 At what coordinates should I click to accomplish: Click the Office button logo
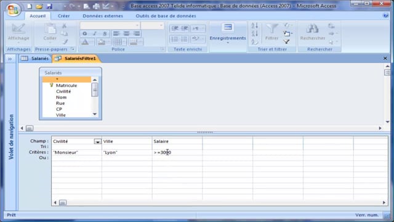[x=13, y=10]
